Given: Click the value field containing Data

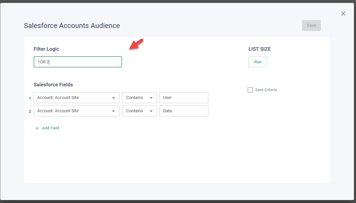Looking at the screenshot, I should (x=183, y=111).
